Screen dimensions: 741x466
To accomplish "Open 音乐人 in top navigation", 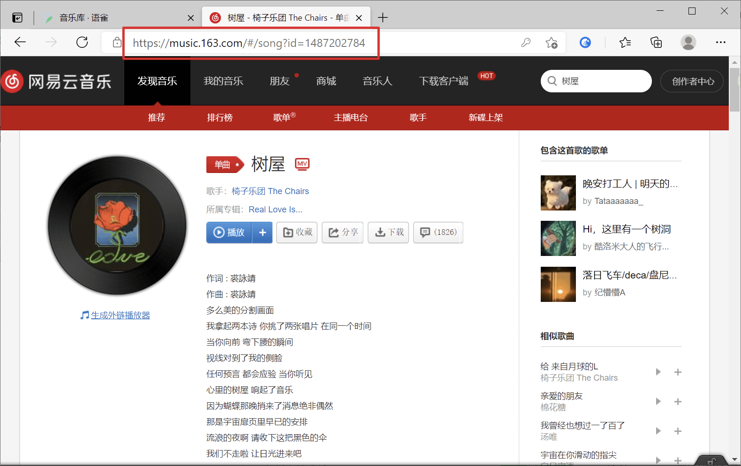I will point(377,81).
